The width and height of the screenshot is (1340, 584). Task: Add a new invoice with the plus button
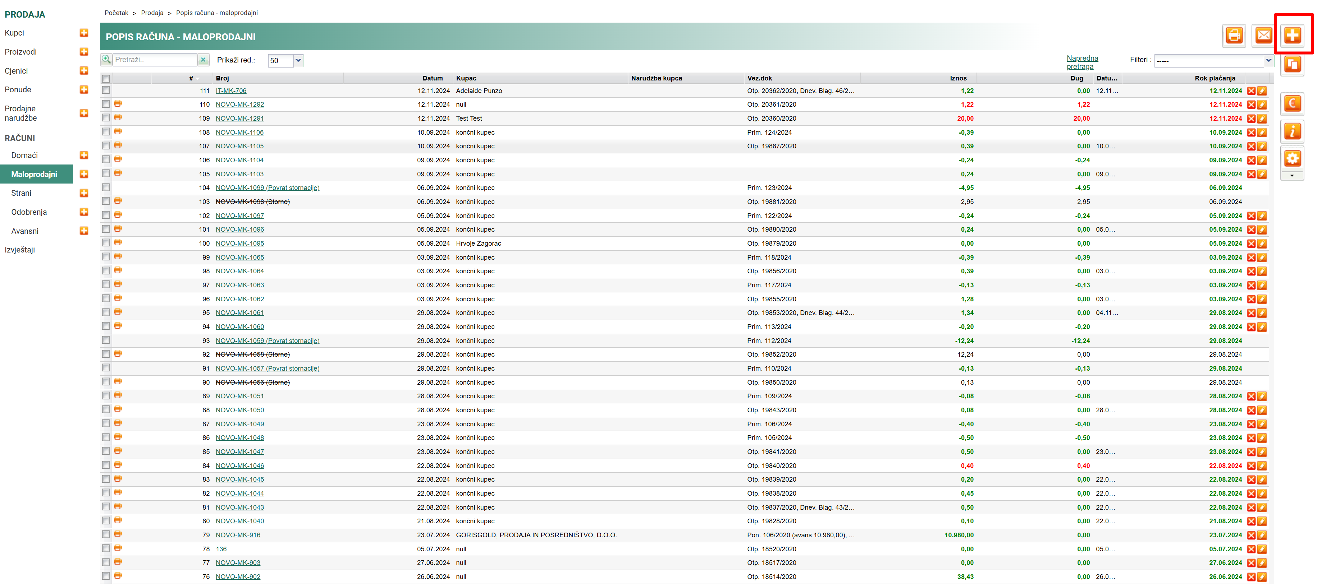(1292, 35)
